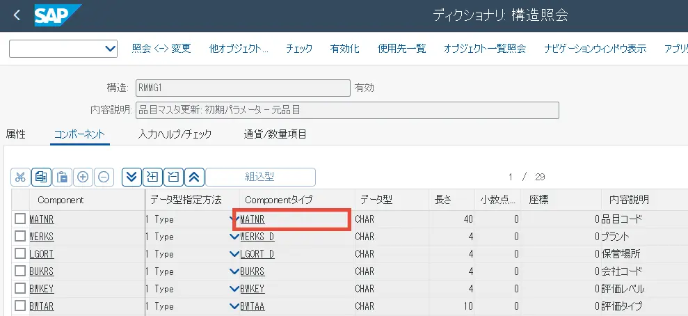This screenshot has height=316, width=688.
Task: Switch to the 入力ヘルプ/チェック tab
Action: pyautogui.click(x=175, y=134)
